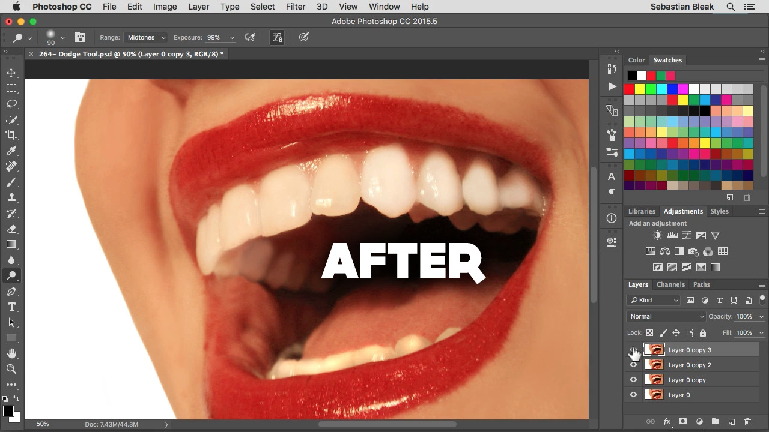Select the Lasso tool
The image size is (769, 432).
click(11, 104)
